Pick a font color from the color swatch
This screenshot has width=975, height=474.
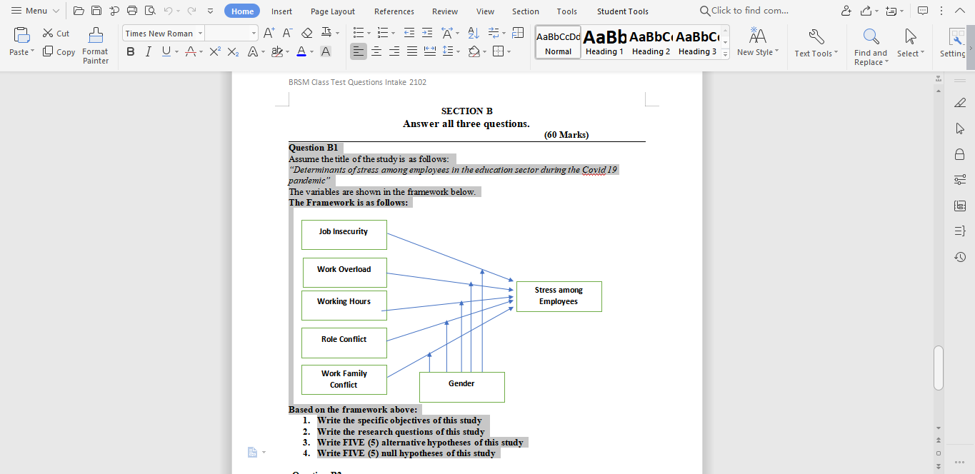tap(301, 51)
